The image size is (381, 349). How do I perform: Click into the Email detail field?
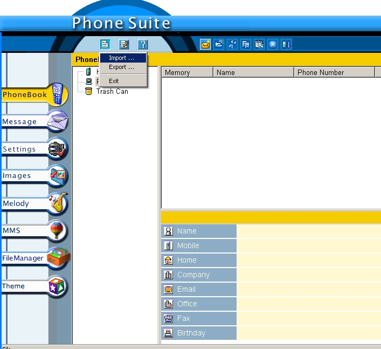tap(309, 290)
